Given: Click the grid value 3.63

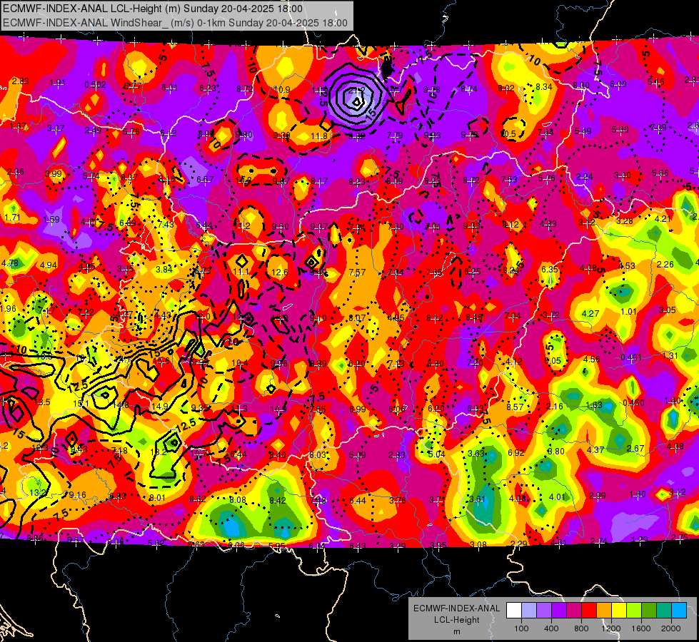Looking at the screenshot, I should click(x=476, y=454).
